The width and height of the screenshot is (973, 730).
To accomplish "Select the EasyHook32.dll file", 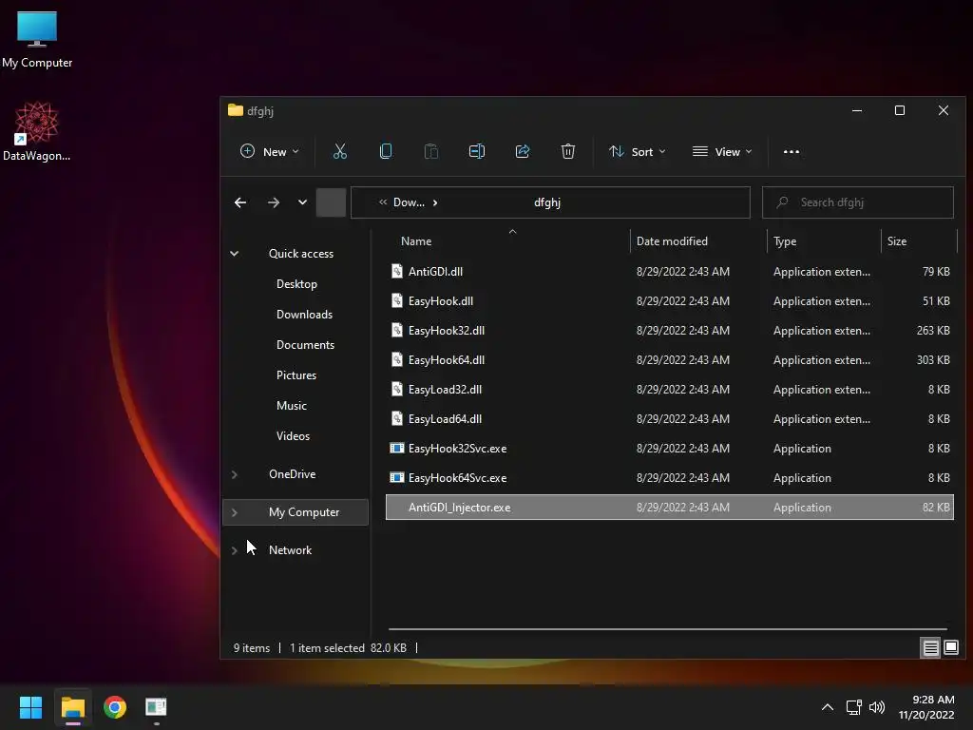I will (670, 330).
